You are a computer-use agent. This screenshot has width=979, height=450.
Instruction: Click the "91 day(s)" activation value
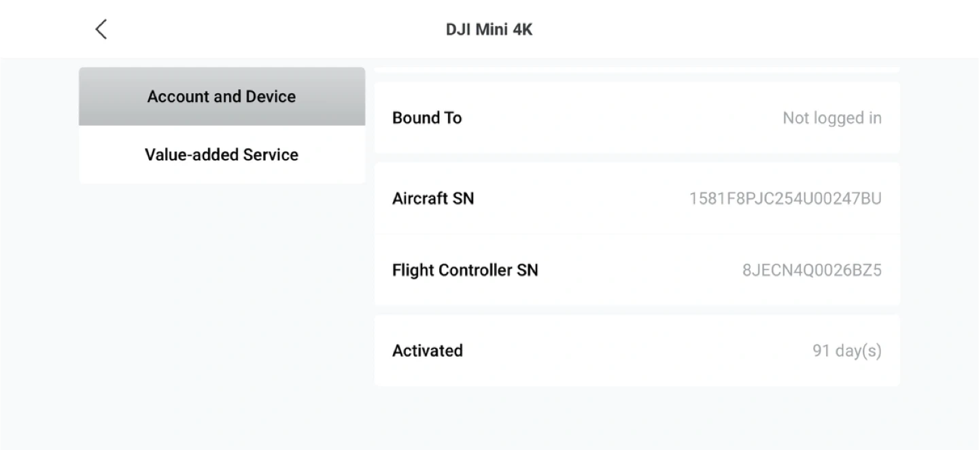click(x=847, y=351)
